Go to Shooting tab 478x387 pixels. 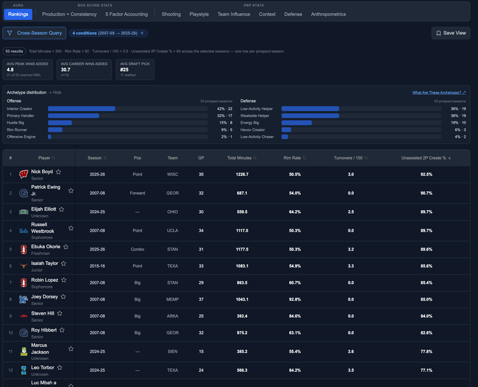click(x=171, y=14)
